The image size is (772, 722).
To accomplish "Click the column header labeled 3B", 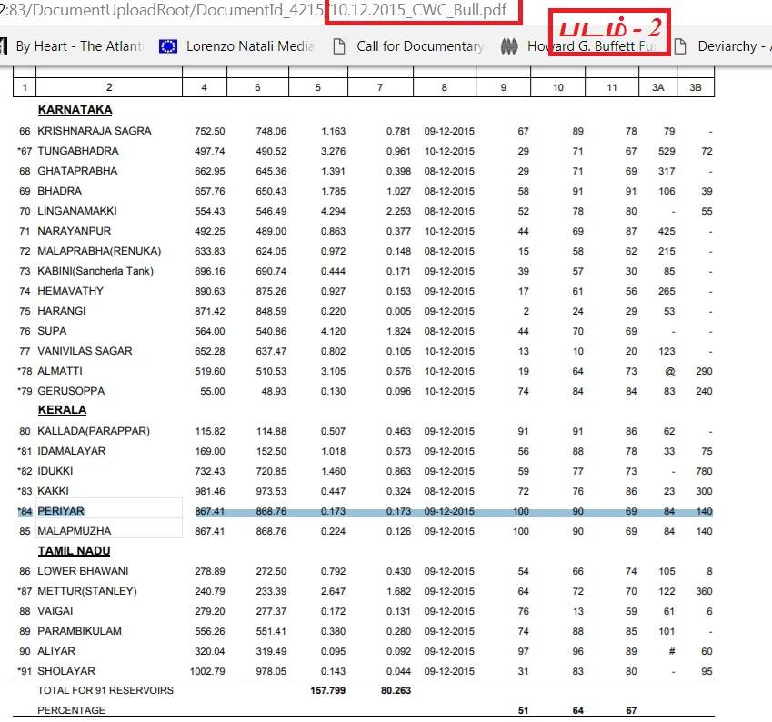I will pyautogui.click(x=696, y=87).
